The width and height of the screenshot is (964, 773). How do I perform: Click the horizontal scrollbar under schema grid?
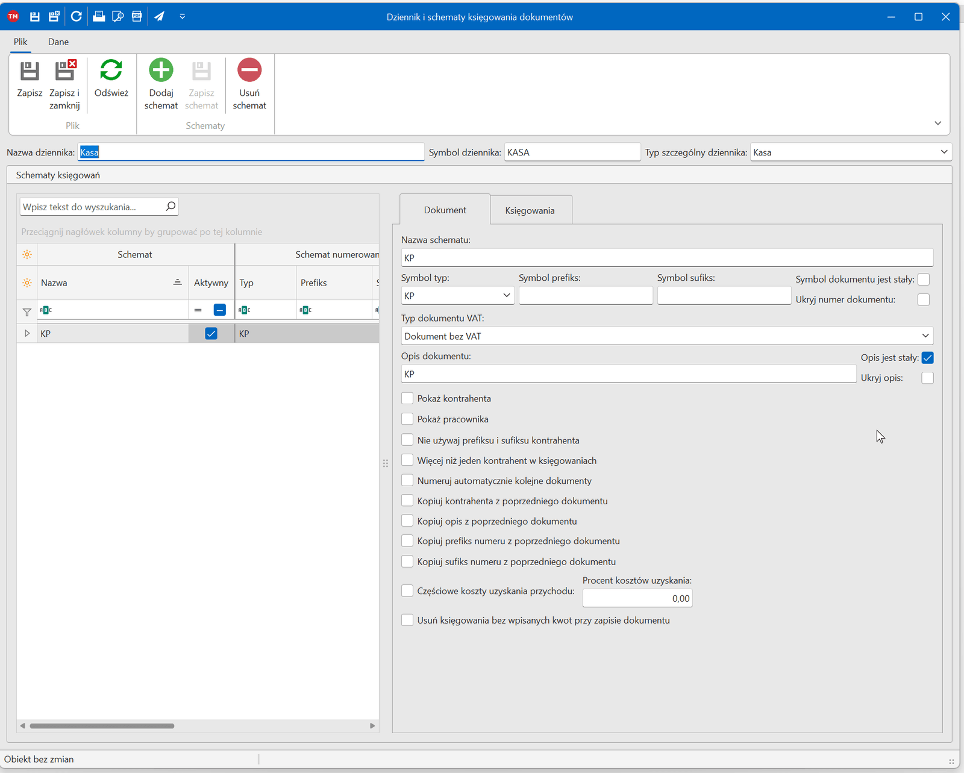[x=102, y=726]
